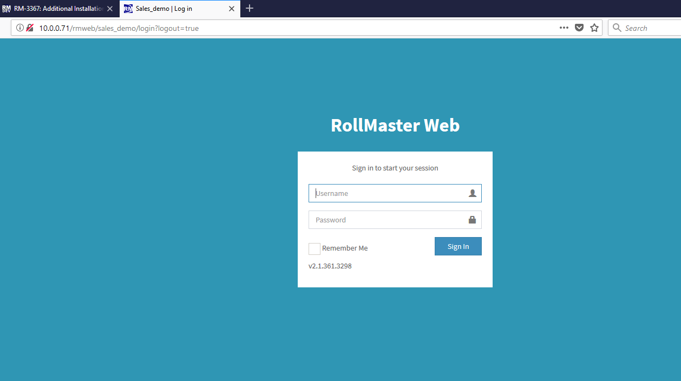
Task: Click the browser Search box
Action: (x=650, y=28)
